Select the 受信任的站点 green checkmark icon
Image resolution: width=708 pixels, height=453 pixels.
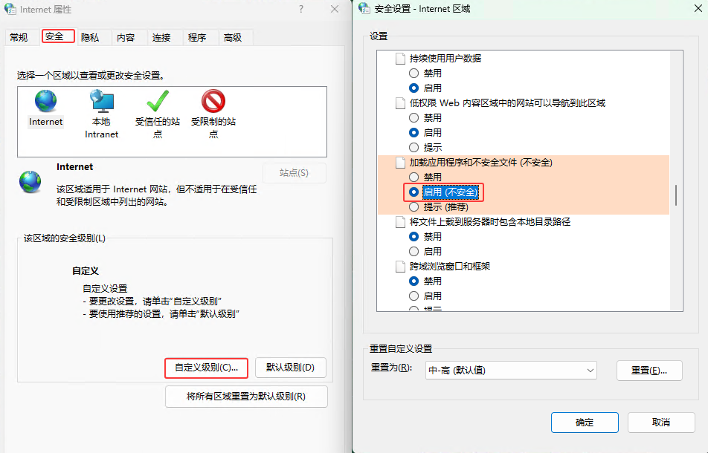click(158, 100)
